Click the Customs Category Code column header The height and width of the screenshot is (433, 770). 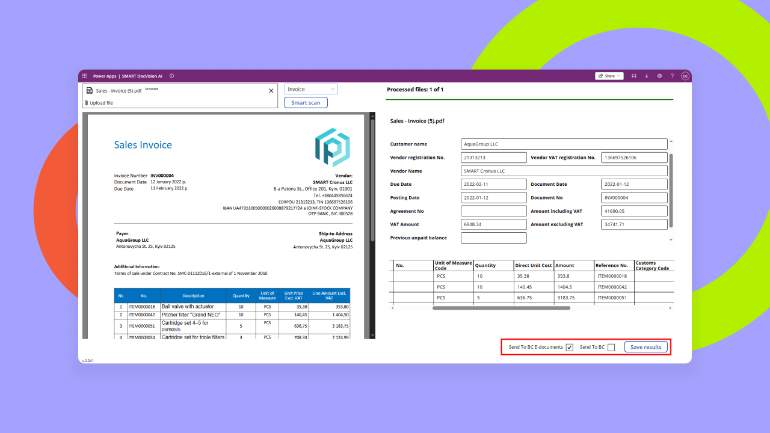click(654, 266)
